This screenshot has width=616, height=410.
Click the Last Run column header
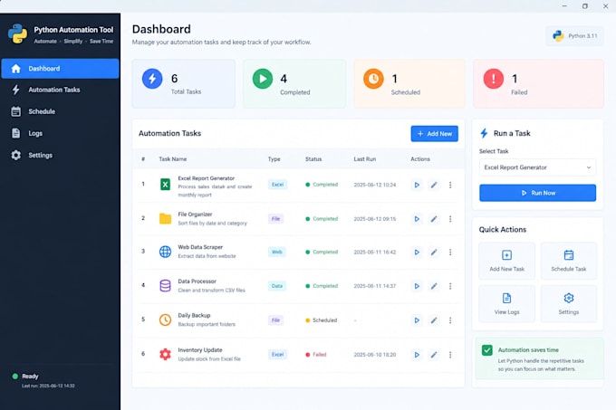pos(365,159)
